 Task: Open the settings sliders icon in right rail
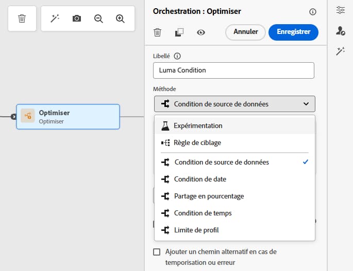point(341,10)
